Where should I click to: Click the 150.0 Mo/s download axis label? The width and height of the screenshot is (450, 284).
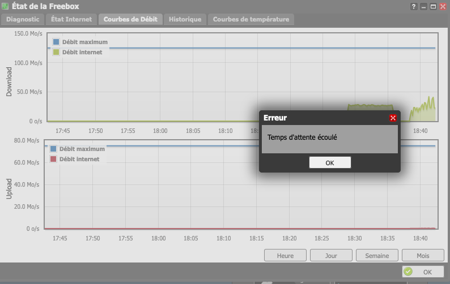28,33
